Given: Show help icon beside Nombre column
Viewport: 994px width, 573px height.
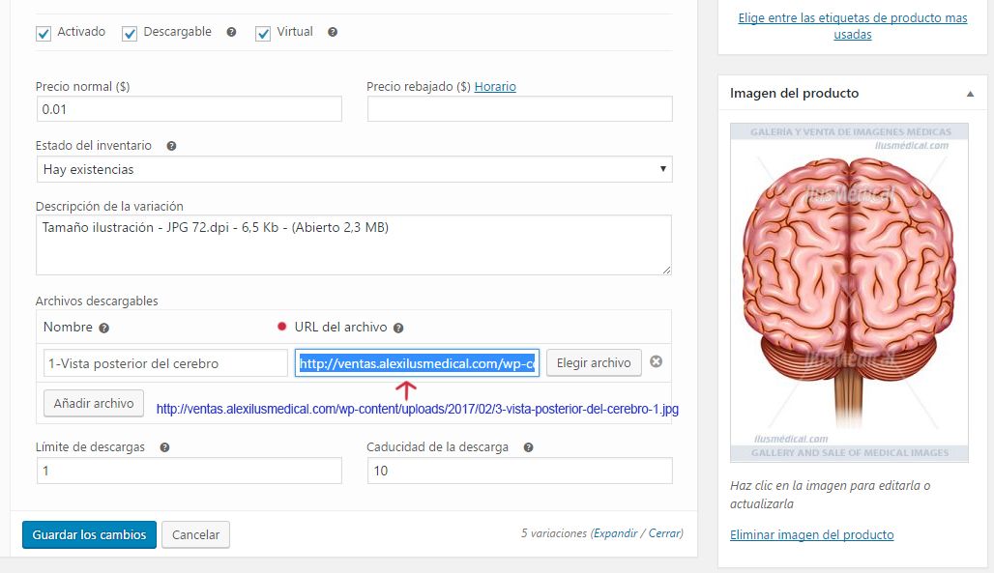Looking at the screenshot, I should tap(104, 328).
